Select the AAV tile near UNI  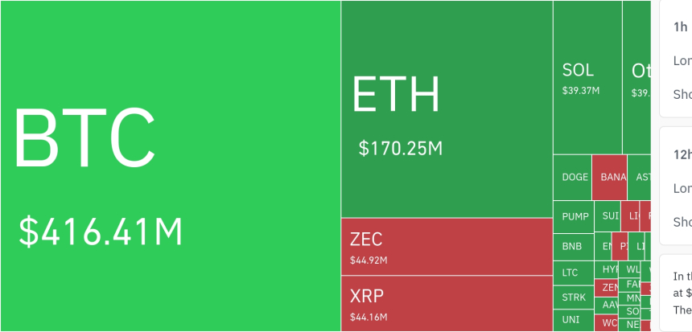(608, 305)
